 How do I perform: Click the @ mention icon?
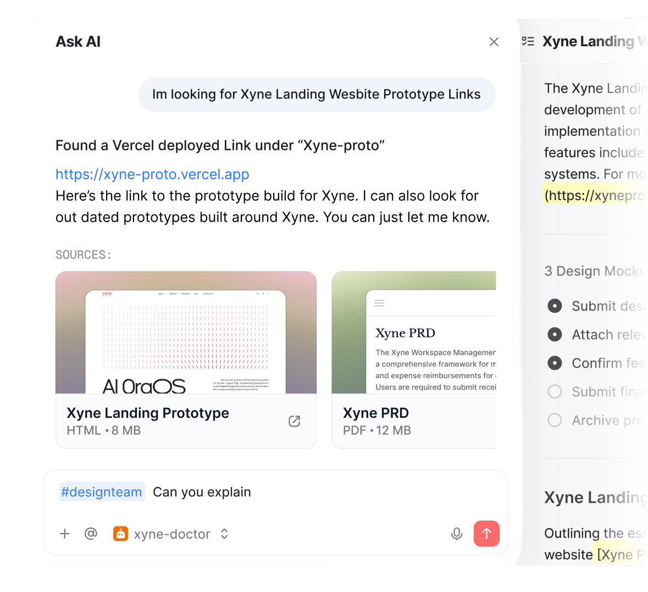click(91, 534)
